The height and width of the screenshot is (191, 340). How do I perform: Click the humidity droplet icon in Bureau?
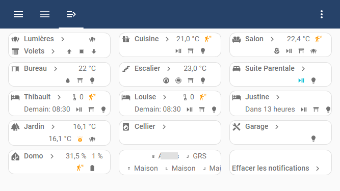pos(68,80)
